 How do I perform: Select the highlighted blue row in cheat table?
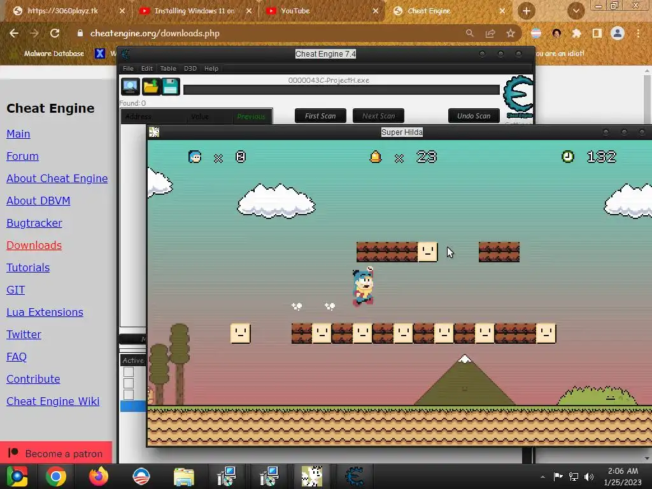pyautogui.click(x=133, y=406)
